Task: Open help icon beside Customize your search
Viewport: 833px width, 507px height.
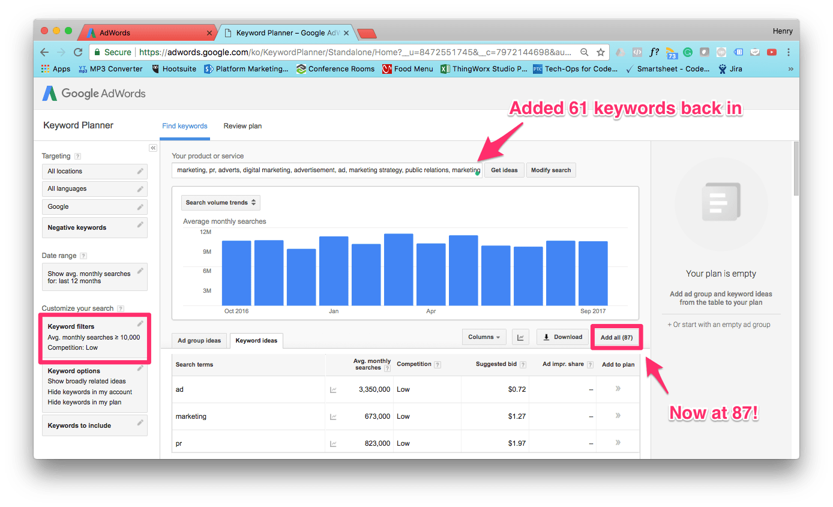Action: [x=121, y=308]
